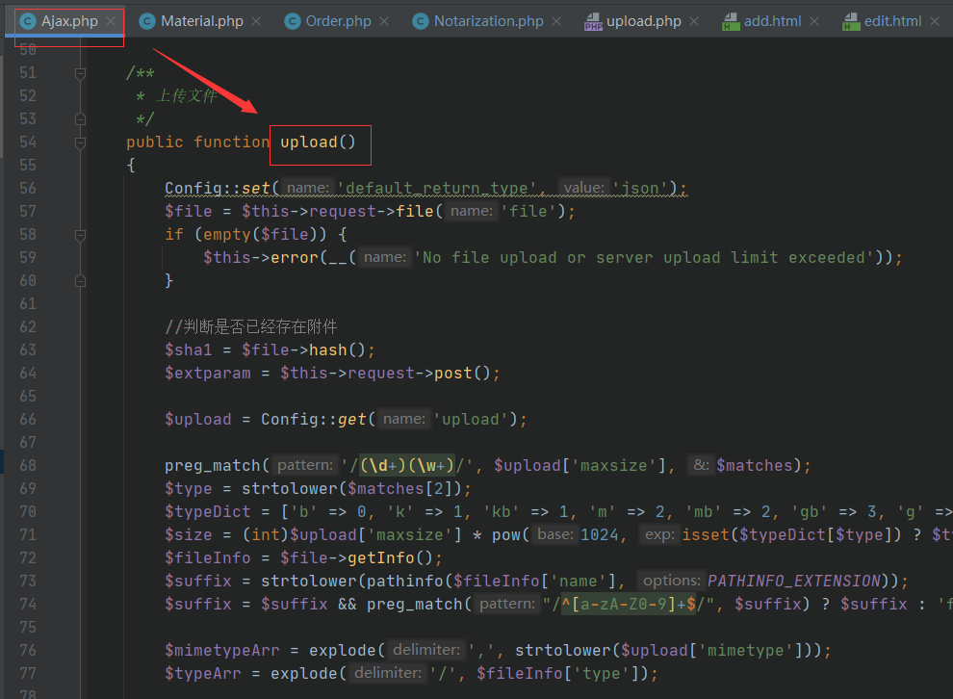Switch to the Ajax.php tab
953x699 pixels.
[68, 21]
